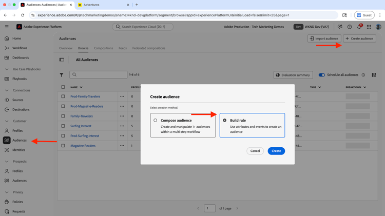This screenshot has width=385, height=216.
Task: Open Dashboards in the sidebar
Action: (x=21, y=57)
